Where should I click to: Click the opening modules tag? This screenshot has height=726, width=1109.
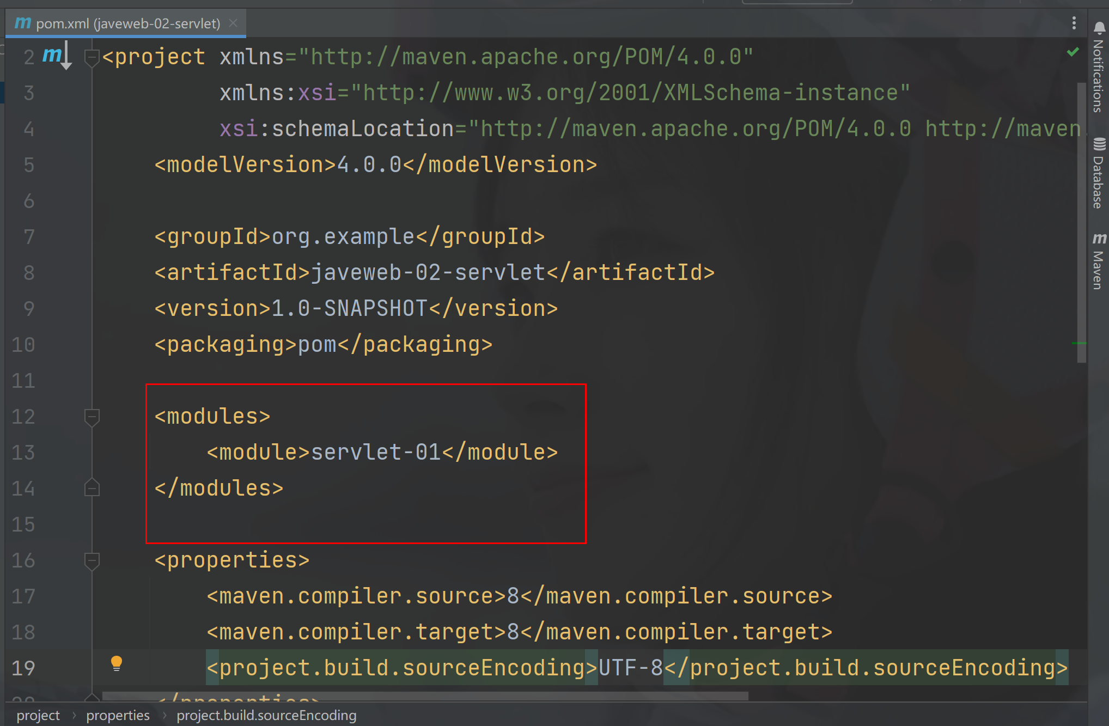coord(212,416)
